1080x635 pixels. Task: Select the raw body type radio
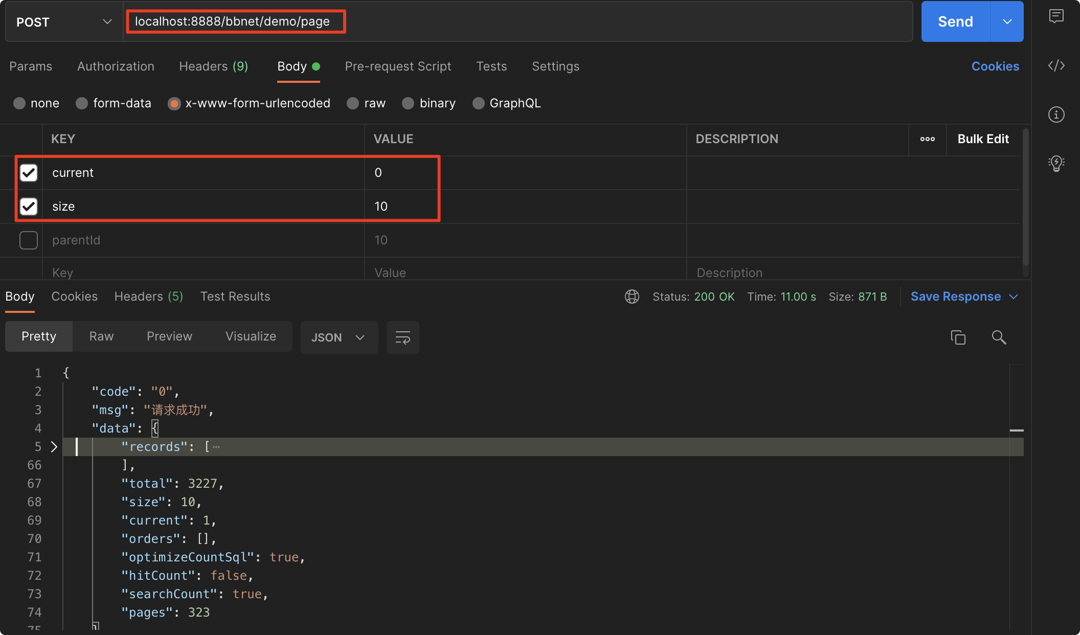pos(353,103)
